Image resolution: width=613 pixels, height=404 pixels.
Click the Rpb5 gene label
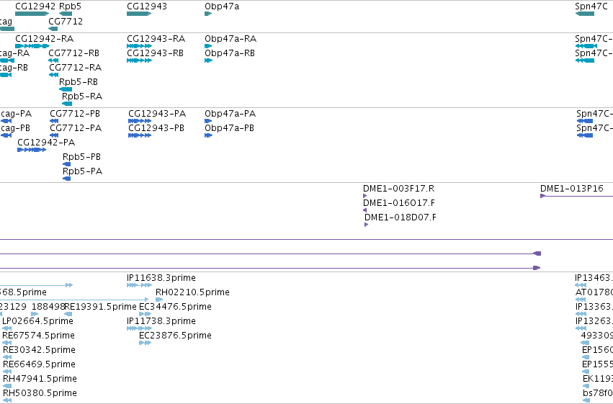click(x=70, y=6)
